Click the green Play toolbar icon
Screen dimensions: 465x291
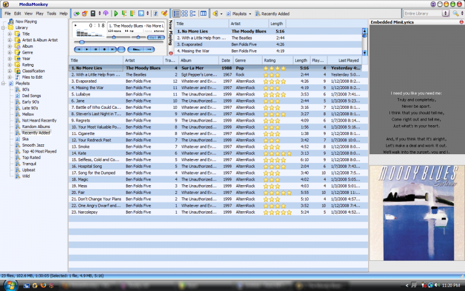116,13
